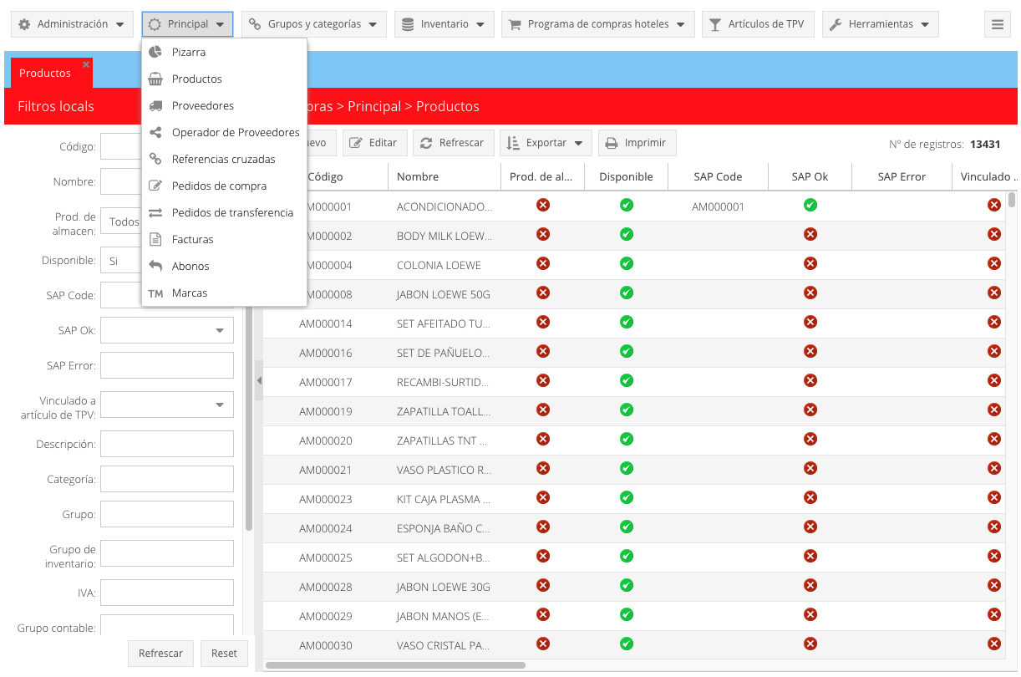Click the Refrescar button under the filters
Image resolution: width=1021 pixels, height=677 pixels.
(161, 654)
